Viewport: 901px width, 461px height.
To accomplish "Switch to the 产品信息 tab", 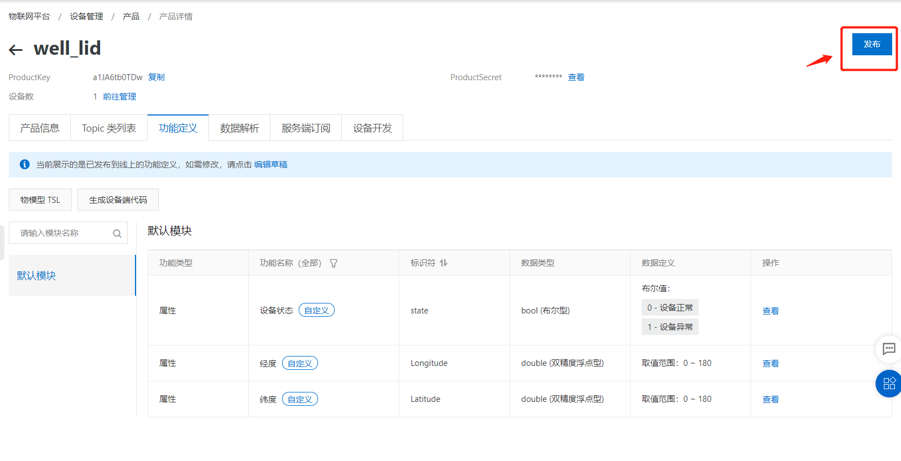I will pos(40,128).
